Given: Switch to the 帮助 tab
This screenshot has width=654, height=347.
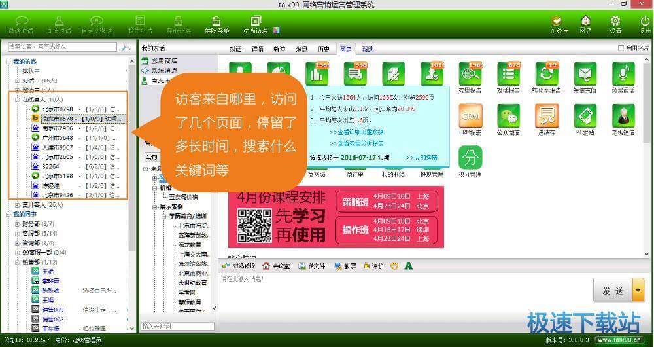Looking at the screenshot, I should click(368, 49).
